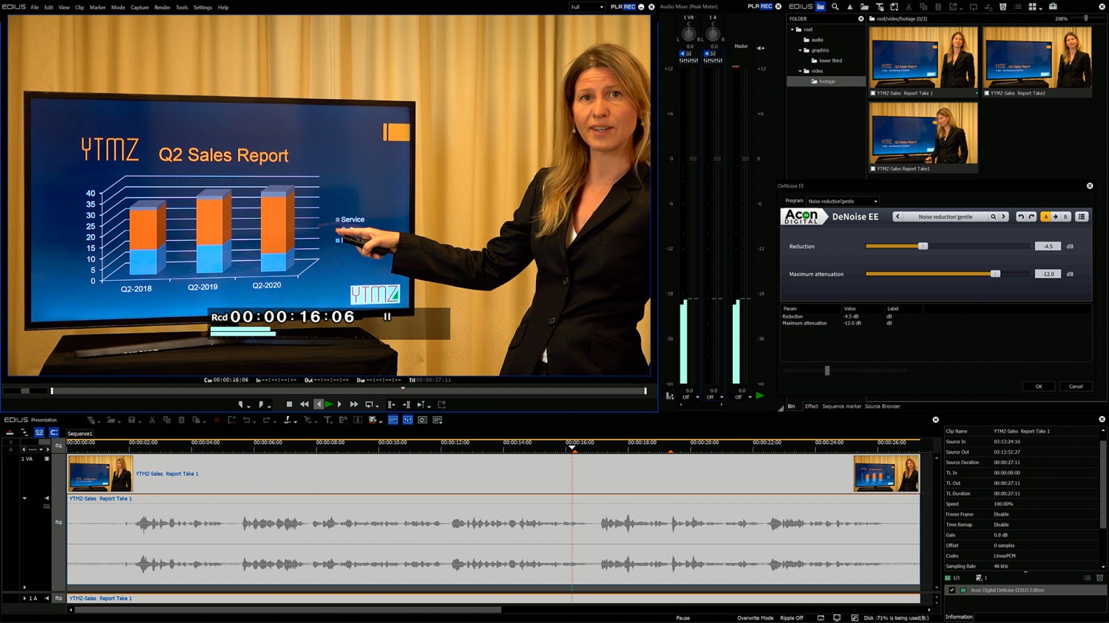Image resolution: width=1109 pixels, height=623 pixels.
Task: Switch to the Effect tab
Action: [x=811, y=406]
